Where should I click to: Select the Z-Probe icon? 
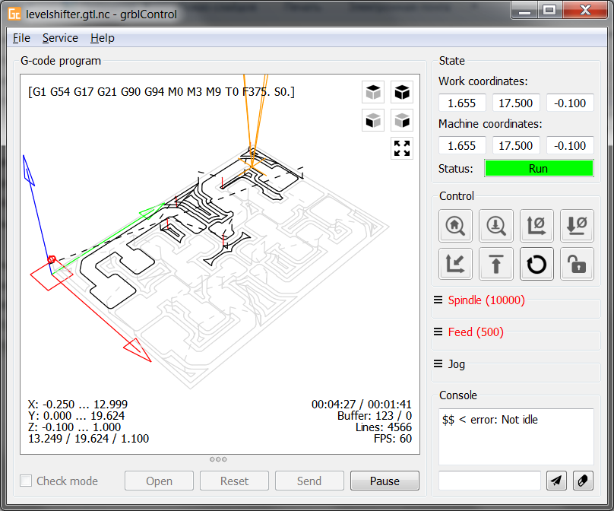pyautogui.click(x=495, y=226)
